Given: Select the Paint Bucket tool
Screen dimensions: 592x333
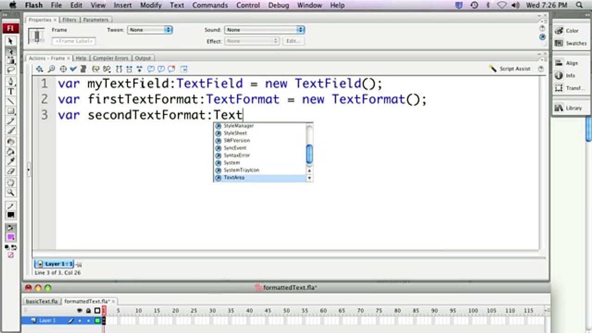Looking at the screenshot, I should (x=10, y=152).
